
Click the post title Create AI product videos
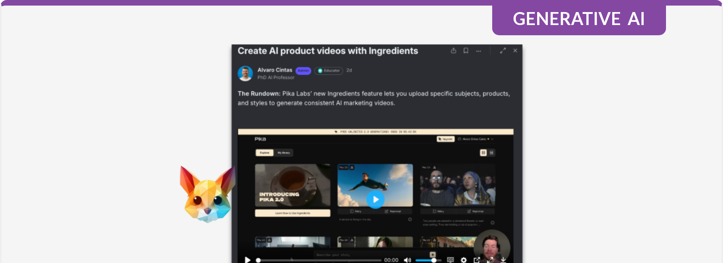[x=328, y=51]
